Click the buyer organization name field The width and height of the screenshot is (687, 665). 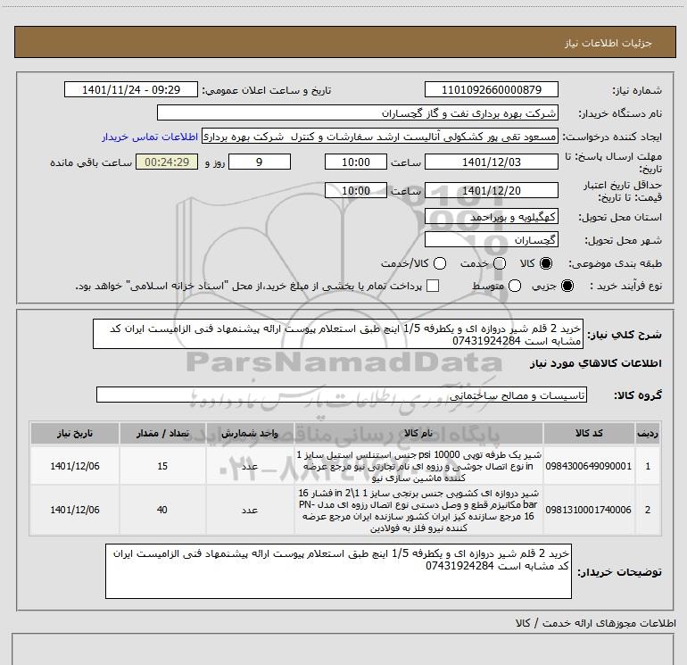358,113
